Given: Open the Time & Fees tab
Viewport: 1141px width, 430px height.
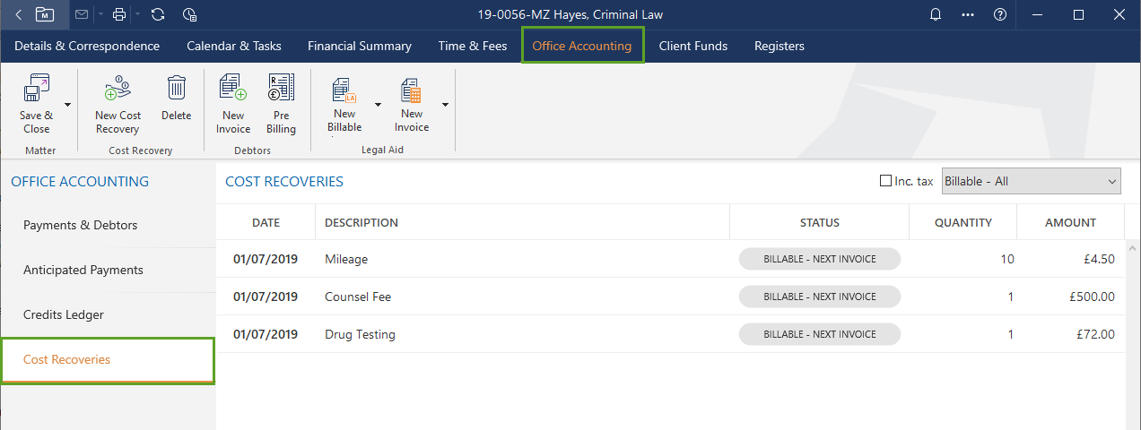Looking at the screenshot, I should (x=472, y=46).
